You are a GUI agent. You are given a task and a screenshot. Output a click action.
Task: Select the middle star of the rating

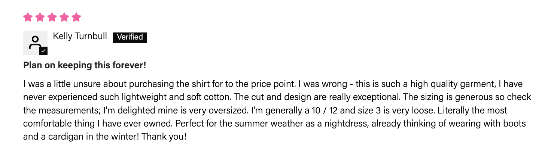[x=52, y=17]
